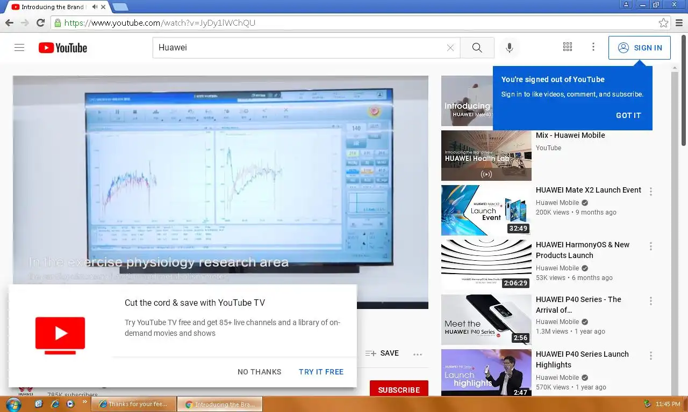Bookmark this page with the star icon
688x412 pixels.
click(x=663, y=23)
